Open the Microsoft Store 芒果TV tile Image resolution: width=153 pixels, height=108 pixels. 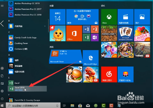pyautogui.click(x=66, y=57)
